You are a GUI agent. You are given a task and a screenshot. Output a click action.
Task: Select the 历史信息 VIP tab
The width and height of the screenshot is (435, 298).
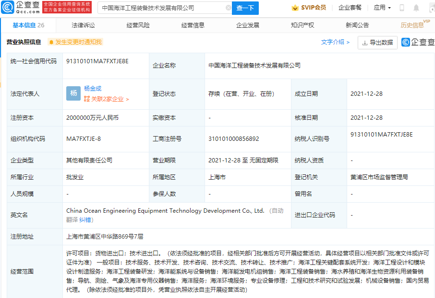coord(412,25)
